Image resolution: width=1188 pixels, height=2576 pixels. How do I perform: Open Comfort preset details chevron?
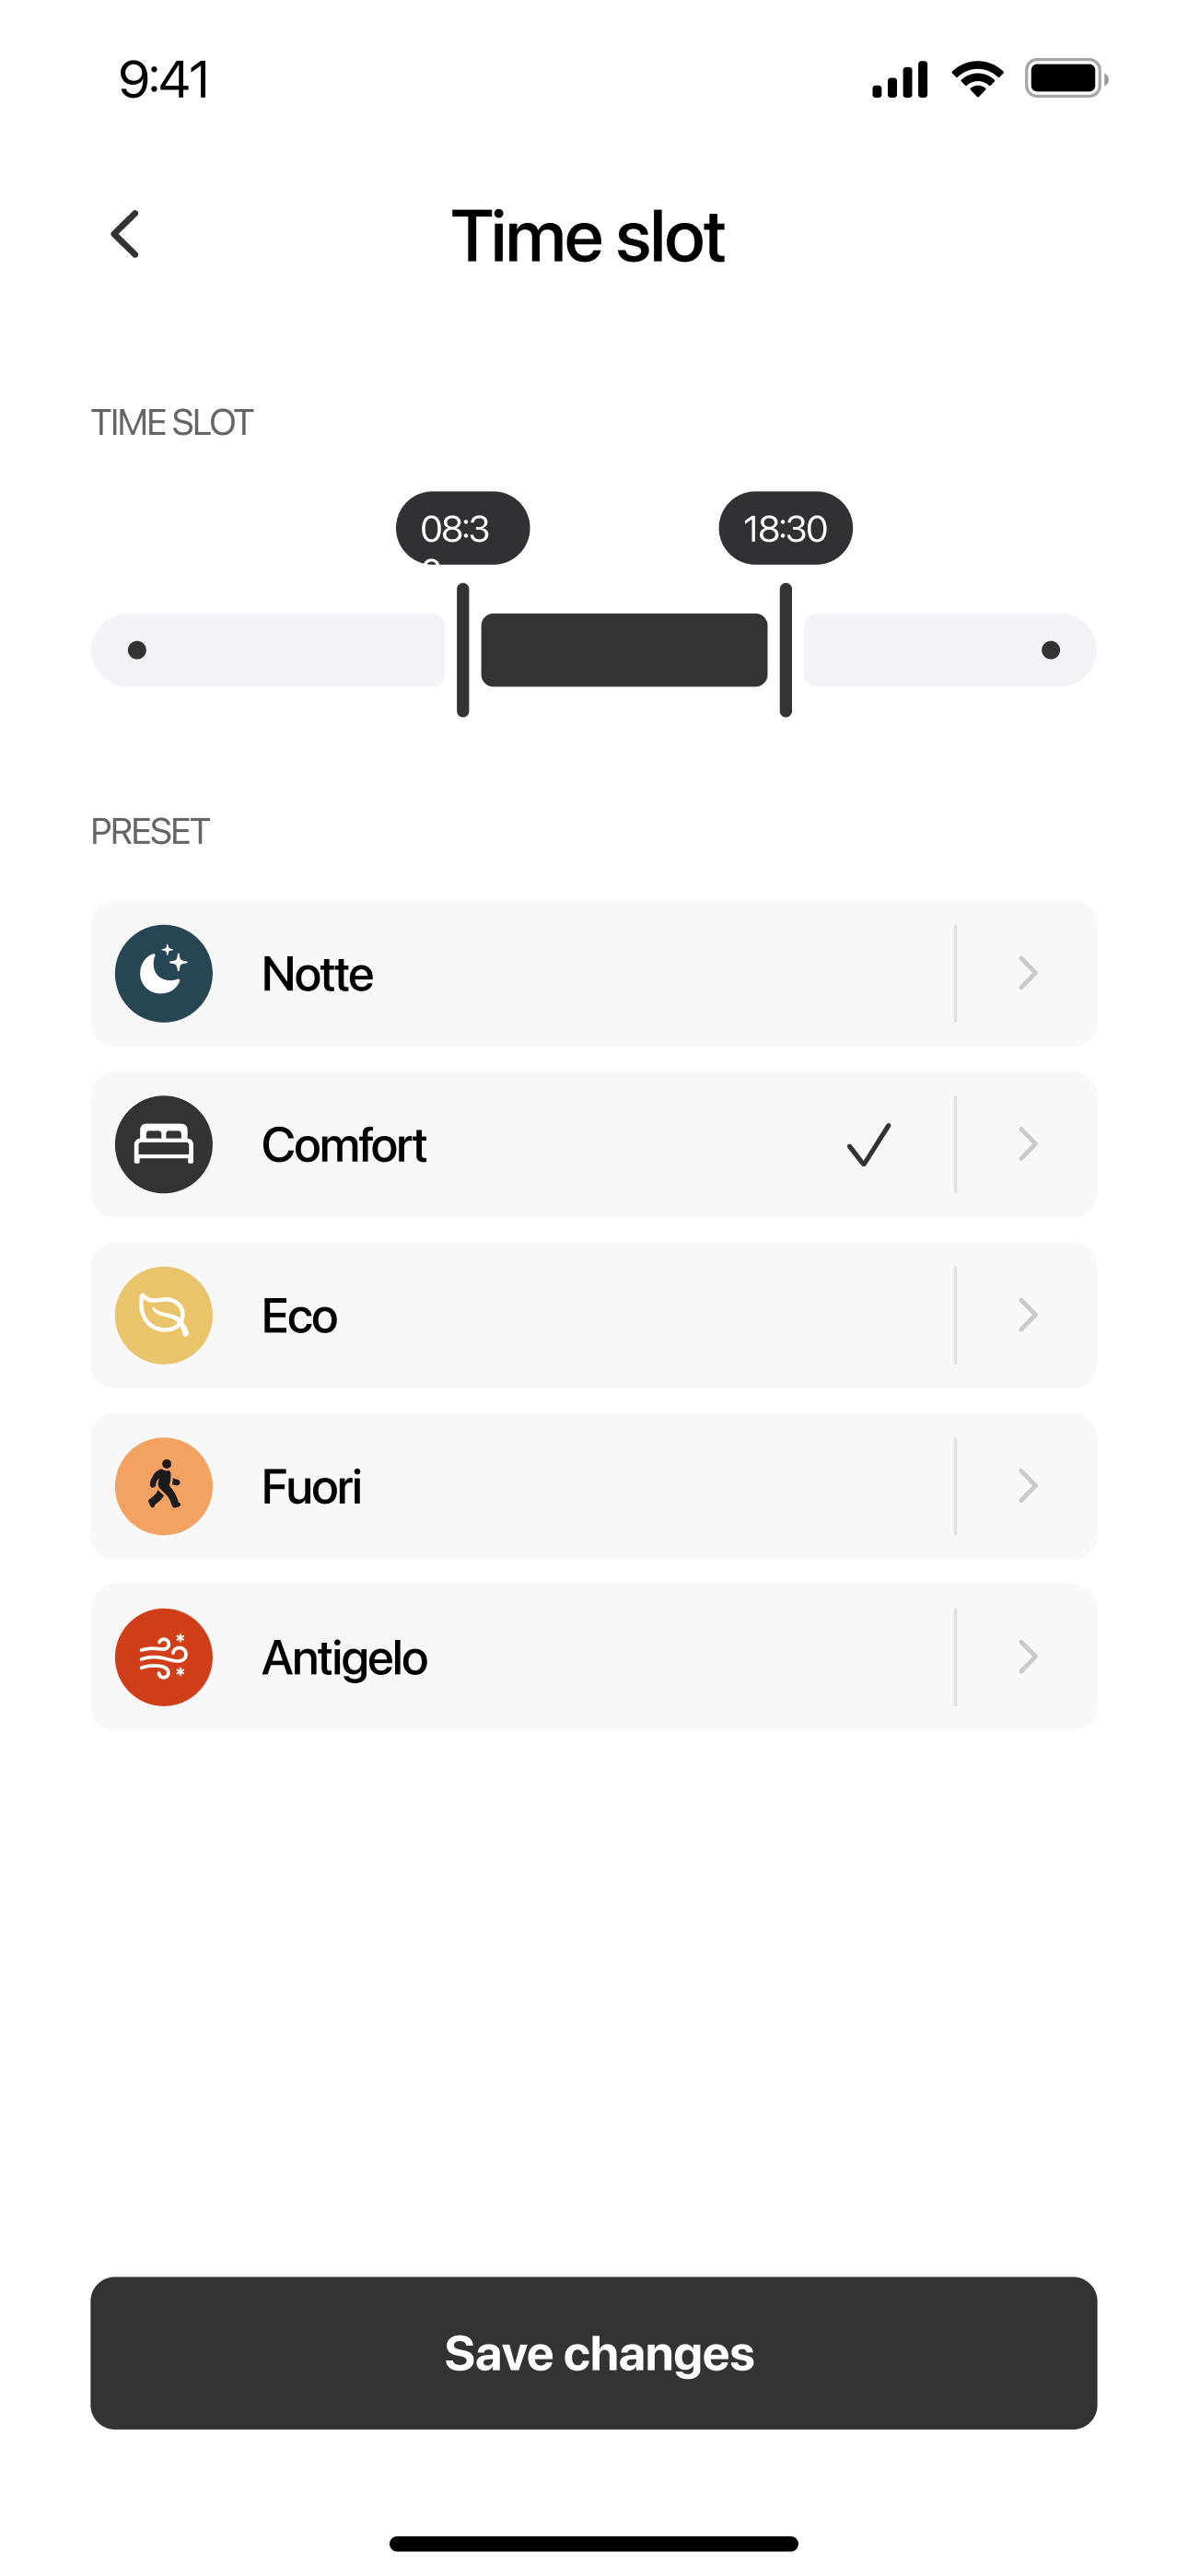tap(1027, 1144)
